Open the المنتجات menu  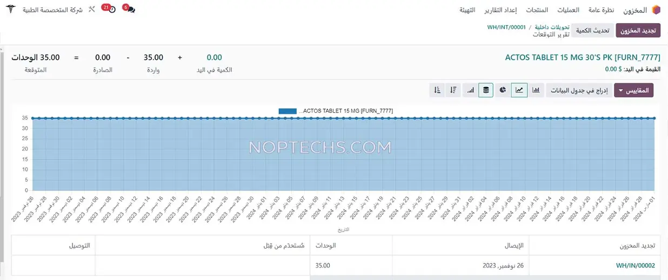point(537,10)
